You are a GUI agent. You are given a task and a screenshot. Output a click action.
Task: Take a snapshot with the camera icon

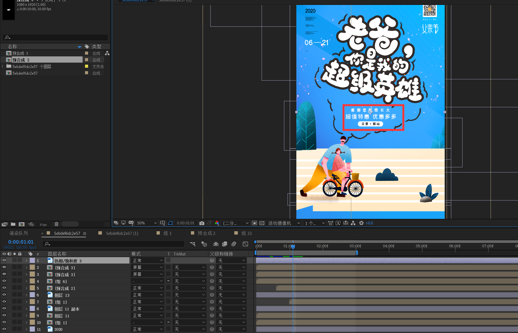coord(202,223)
